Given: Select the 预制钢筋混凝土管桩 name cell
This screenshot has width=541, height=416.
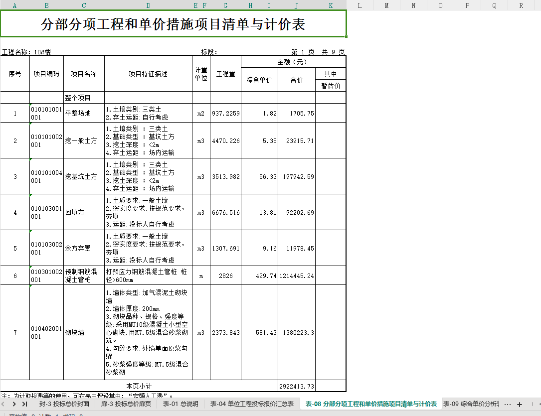Looking at the screenshot, I should [x=84, y=276].
